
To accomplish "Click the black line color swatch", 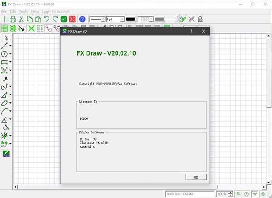I will (131, 19).
